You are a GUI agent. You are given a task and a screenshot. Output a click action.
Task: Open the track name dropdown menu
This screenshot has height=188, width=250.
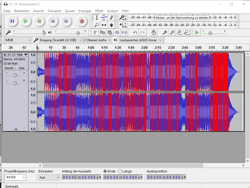(x=17, y=55)
